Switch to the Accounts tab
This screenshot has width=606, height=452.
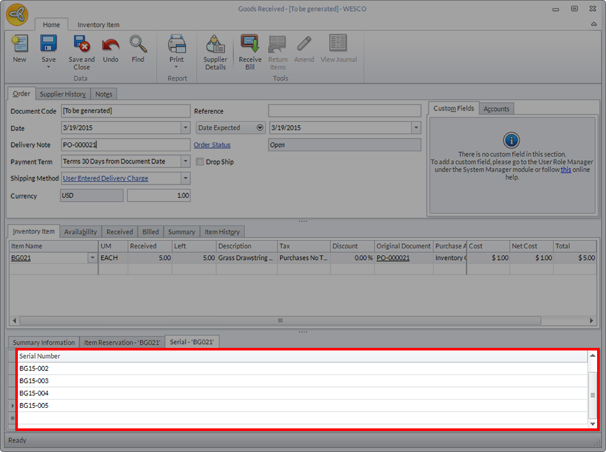click(496, 109)
